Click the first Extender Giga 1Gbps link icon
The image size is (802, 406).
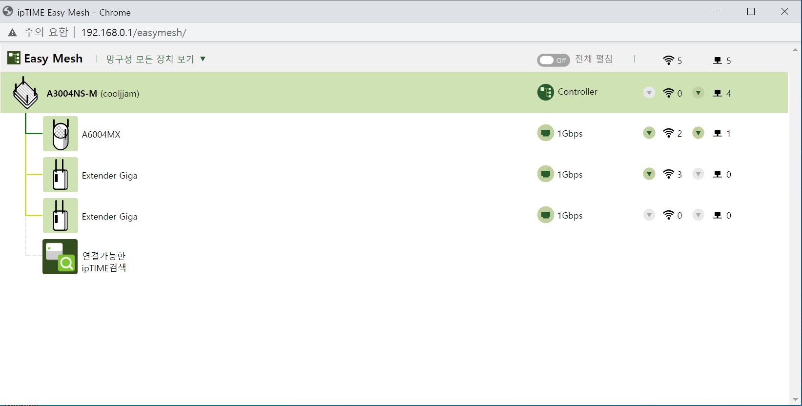coord(545,174)
